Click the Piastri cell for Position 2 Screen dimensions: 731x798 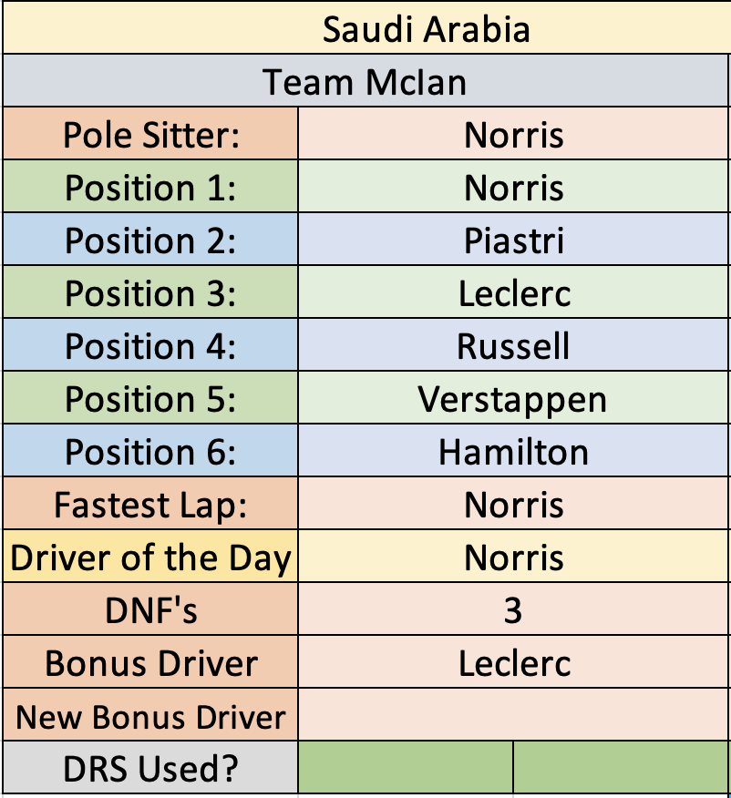(x=513, y=240)
